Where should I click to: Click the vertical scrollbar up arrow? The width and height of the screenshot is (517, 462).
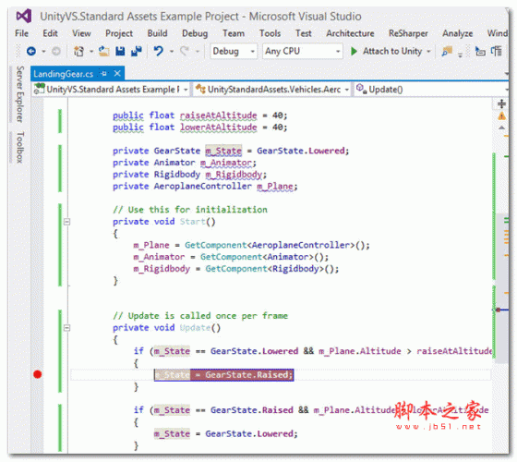click(x=501, y=128)
